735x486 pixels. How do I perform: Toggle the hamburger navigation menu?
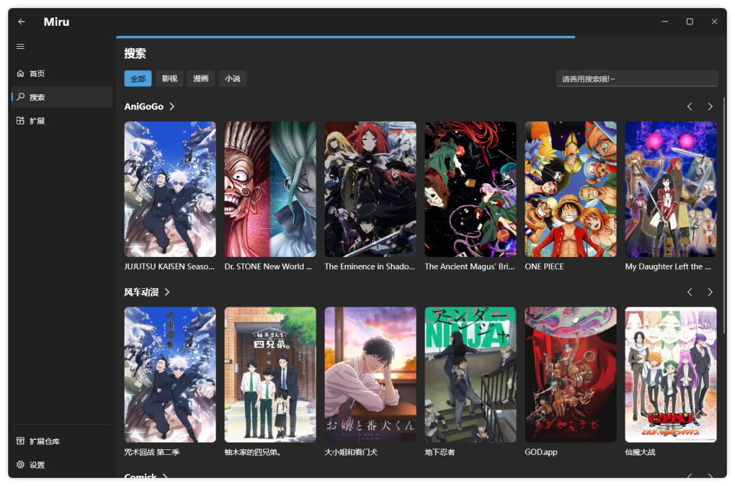click(x=20, y=46)
